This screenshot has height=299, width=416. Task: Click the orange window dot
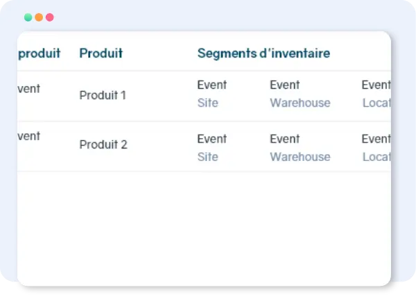(39, 17)
